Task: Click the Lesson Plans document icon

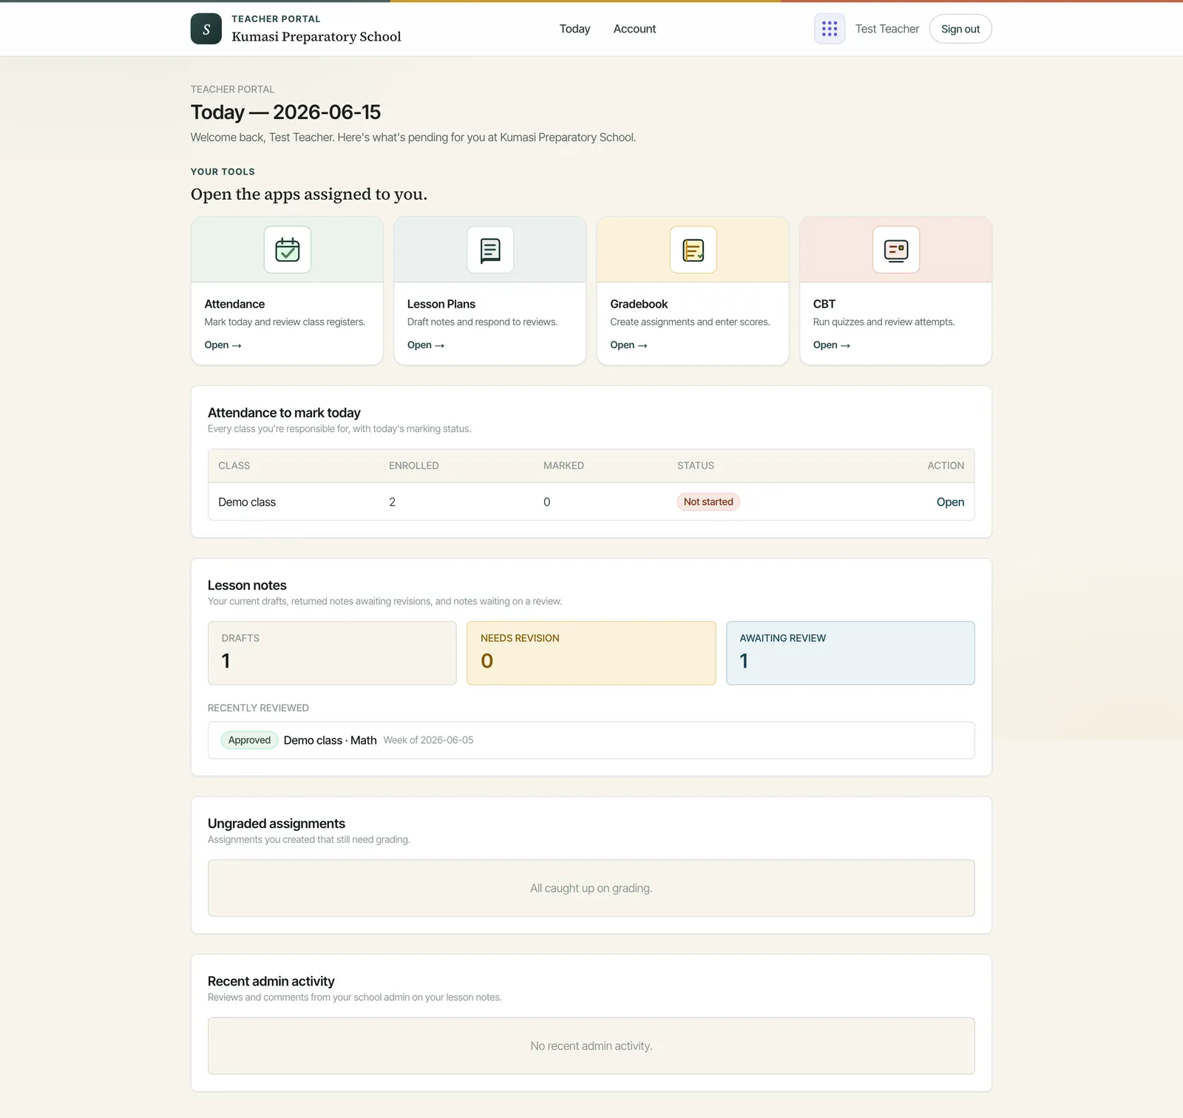Action: pos(490,250)
